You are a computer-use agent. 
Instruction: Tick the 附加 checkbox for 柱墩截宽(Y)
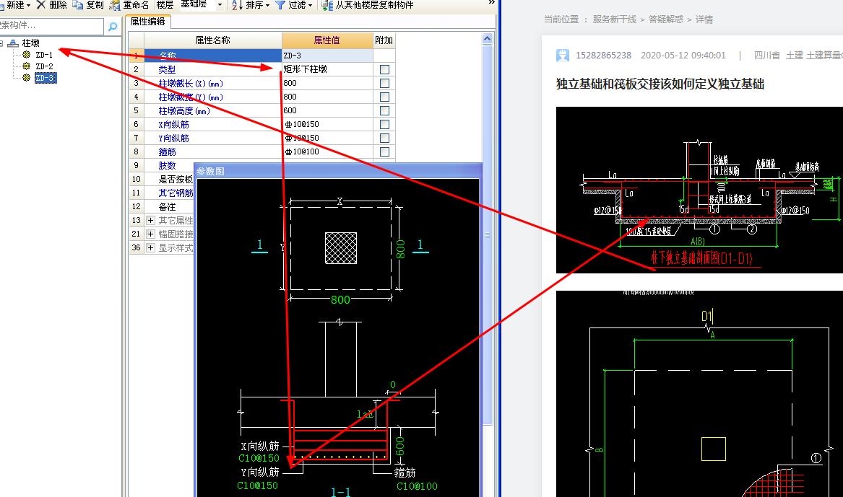click(x=384, y=97)
